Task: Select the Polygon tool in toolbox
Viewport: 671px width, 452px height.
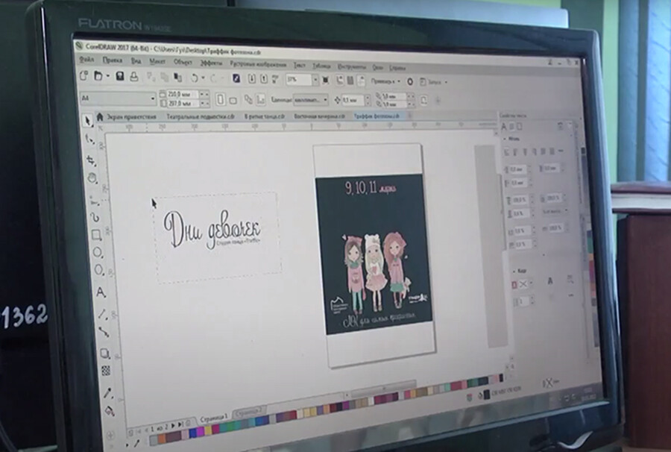Action: pos(99,270)
